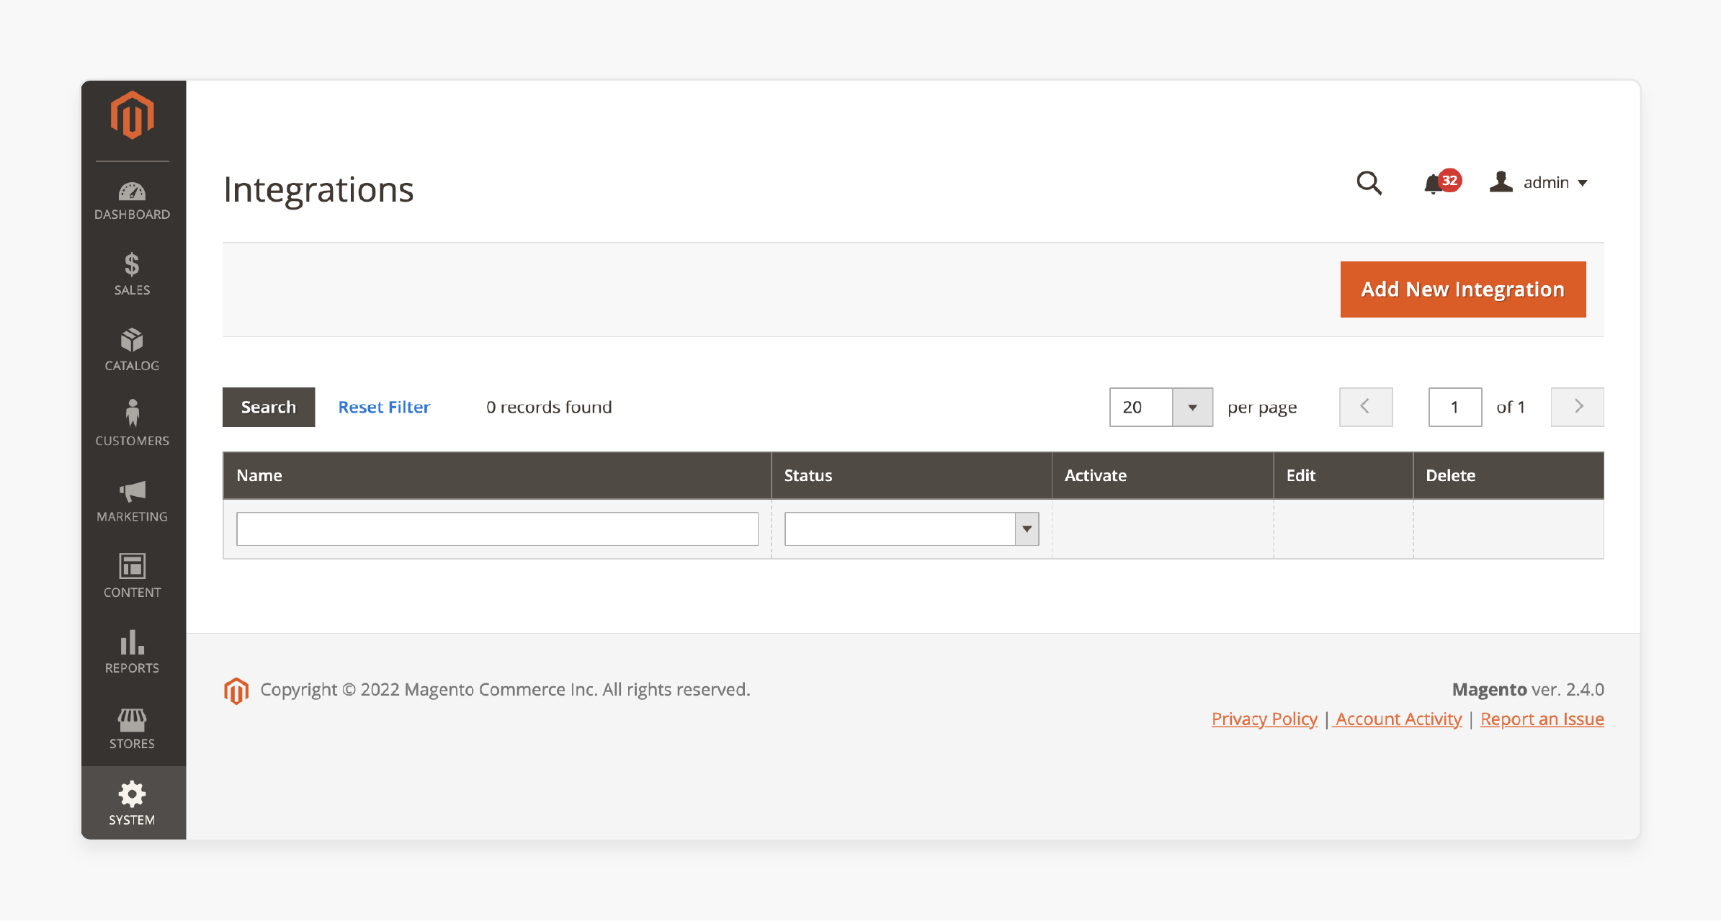This screenshot has width=1721, height=921.
Task: Enter text in Name filter field
Action: [499, 529]
